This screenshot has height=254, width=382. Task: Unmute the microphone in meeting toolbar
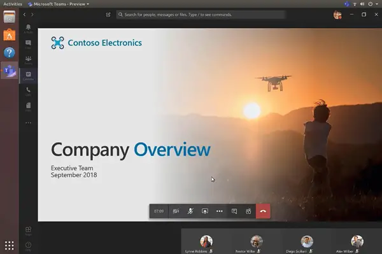(190, 211)
